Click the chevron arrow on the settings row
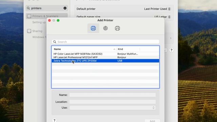This screenshot has height=122, width=217. pos(171,38)
